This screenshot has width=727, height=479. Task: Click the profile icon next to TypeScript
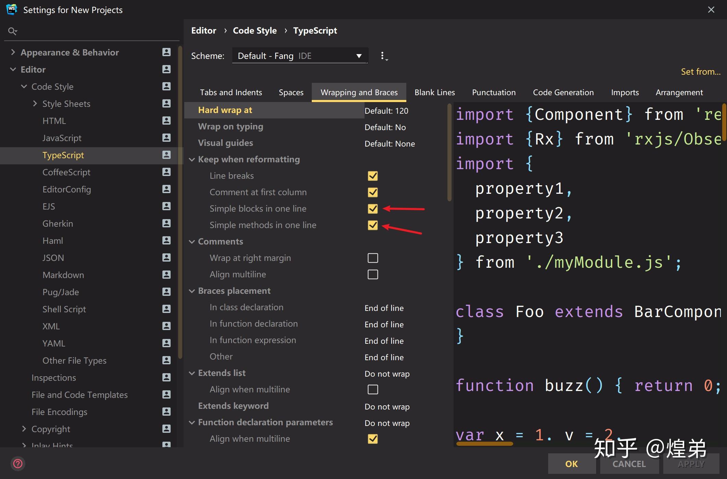166,155
